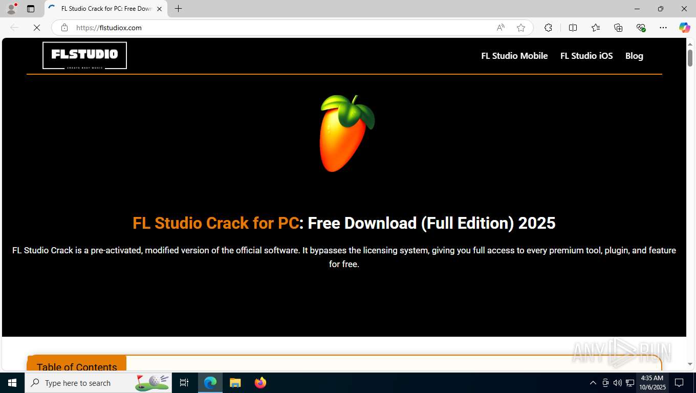Click the FL Studio Crack for PC heading
Screen dimensions: 696x393
pyautogui.click(x=344, y=223)
